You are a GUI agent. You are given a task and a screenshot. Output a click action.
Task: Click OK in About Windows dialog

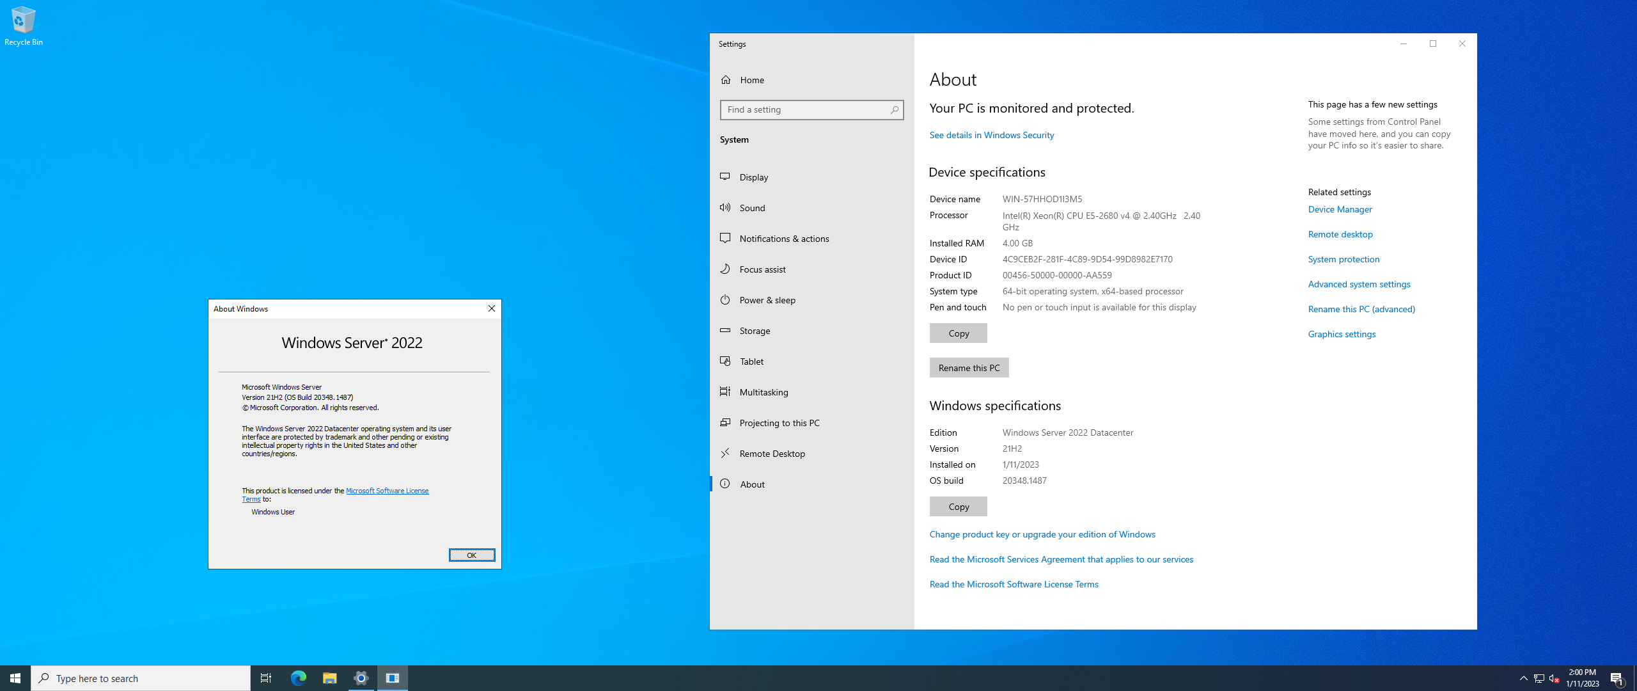click(472, 555)
